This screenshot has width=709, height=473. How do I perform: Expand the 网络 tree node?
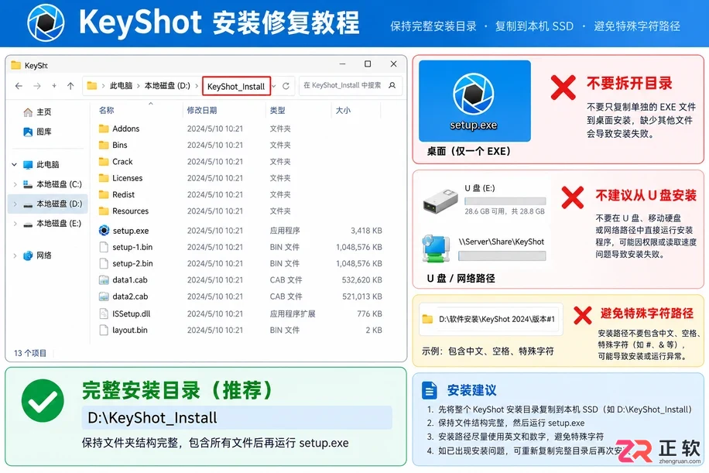(x=15, y=255)
